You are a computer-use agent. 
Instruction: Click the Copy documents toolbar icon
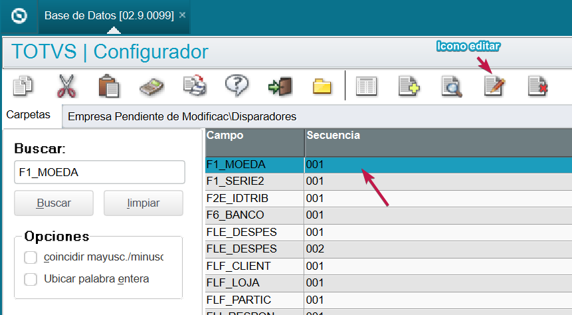[x=23, y=86]
